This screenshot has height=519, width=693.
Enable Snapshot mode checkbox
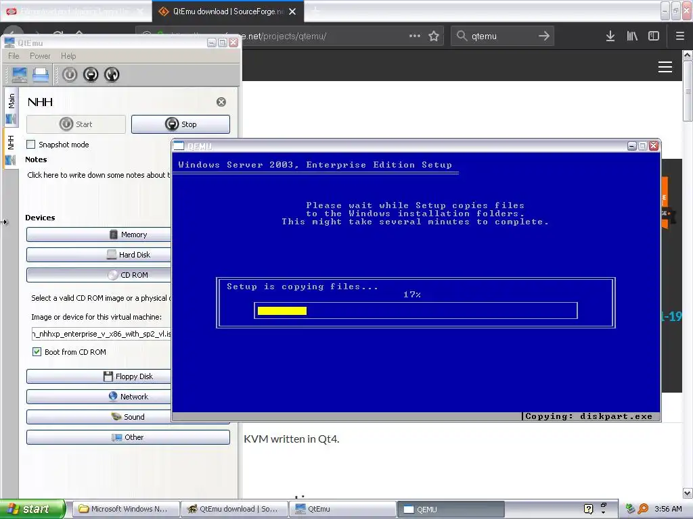pos(31,145)
